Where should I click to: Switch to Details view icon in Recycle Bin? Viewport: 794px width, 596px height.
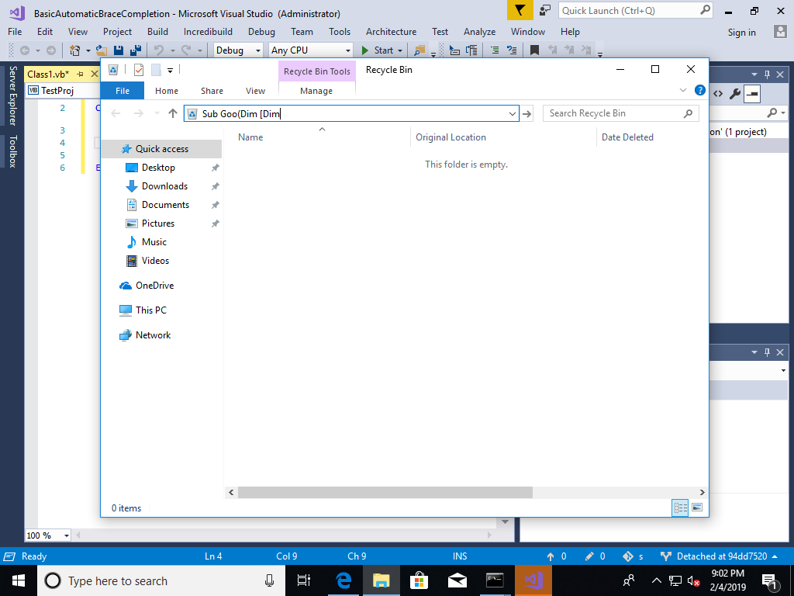coord(680,508)
